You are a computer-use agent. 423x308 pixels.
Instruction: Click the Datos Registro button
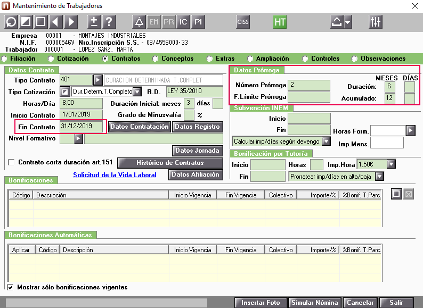[x=197, y=127]
